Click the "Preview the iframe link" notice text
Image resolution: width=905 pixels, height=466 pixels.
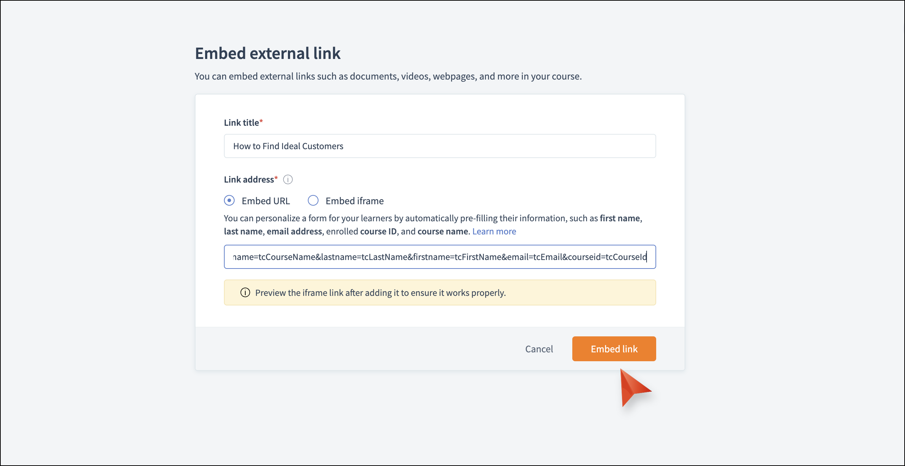point(380,293)
